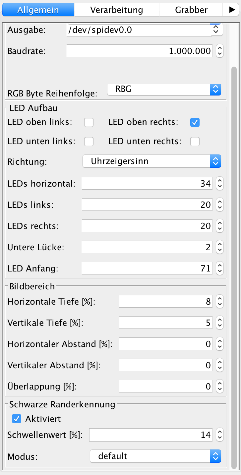Viewport: 241px width, 475px height.
Task: Click the tab overflow arrow button
Action: [232, 10]
